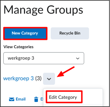Screen dimensions: 110x107
Task: Open the View Categories combo box
Action: tap(44, 58)
